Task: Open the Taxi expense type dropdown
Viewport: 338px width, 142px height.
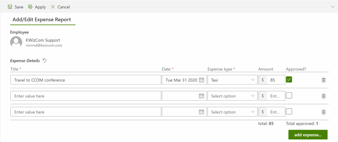Action: click(x=232, y=80)
